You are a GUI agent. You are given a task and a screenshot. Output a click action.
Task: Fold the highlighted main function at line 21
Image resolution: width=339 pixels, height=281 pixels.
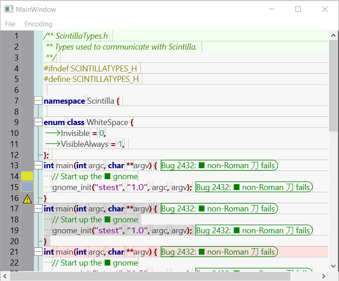coord(38,252)
